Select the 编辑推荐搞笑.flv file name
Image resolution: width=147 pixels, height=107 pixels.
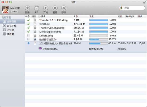click(48, 39)
